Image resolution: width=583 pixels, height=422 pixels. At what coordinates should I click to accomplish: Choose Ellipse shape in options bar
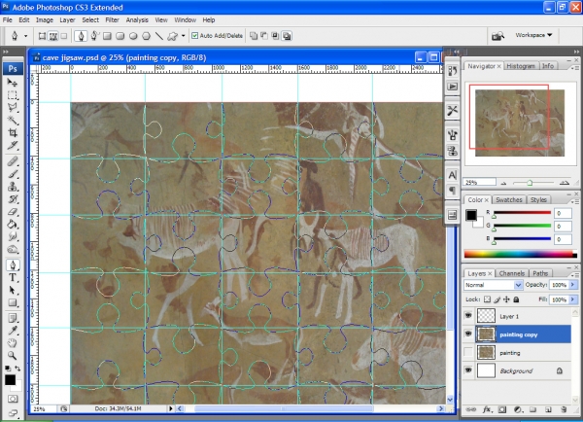click(133, 36)
